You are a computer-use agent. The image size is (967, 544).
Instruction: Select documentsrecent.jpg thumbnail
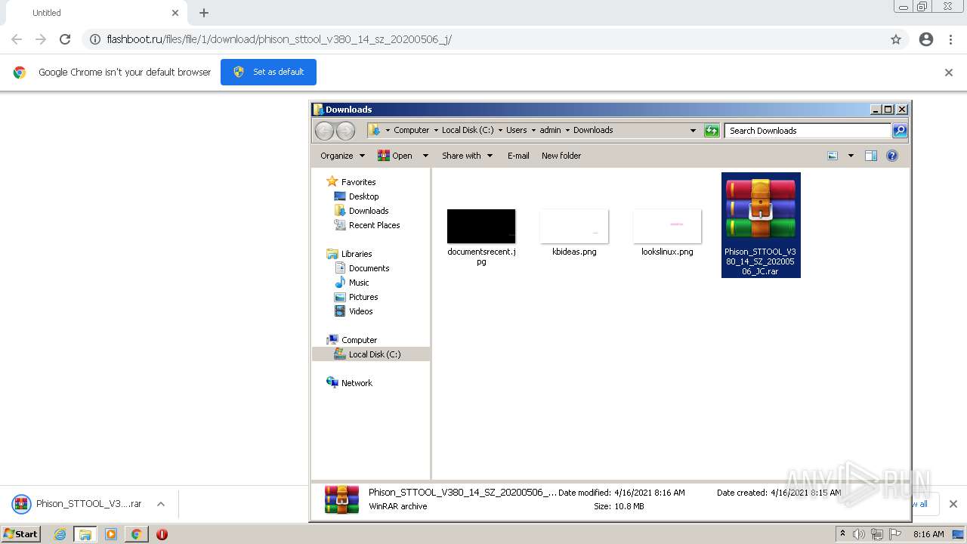pyautogui.click(x=481, y=227)
